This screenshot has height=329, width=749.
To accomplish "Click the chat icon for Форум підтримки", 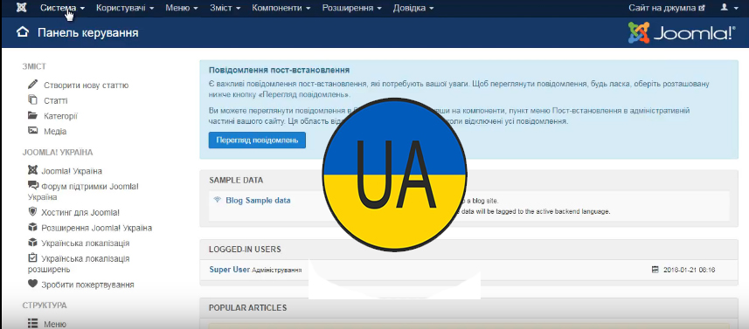I will 32,185.
